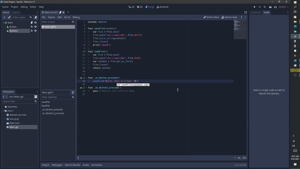Open the top Debug menu
The image size is (300, 169).
24,7
